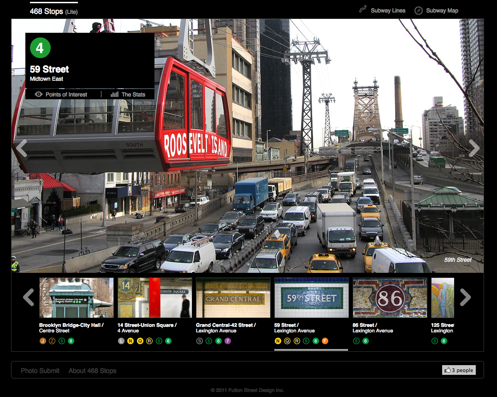Select Q line under 59 Street / Lexington
The image size is (497, 397).
(287, 341)
